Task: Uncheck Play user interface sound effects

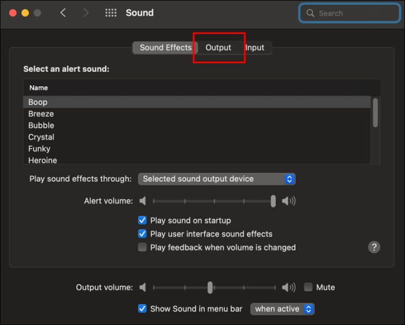Action: pyautogui.click(x=142, y=234)
